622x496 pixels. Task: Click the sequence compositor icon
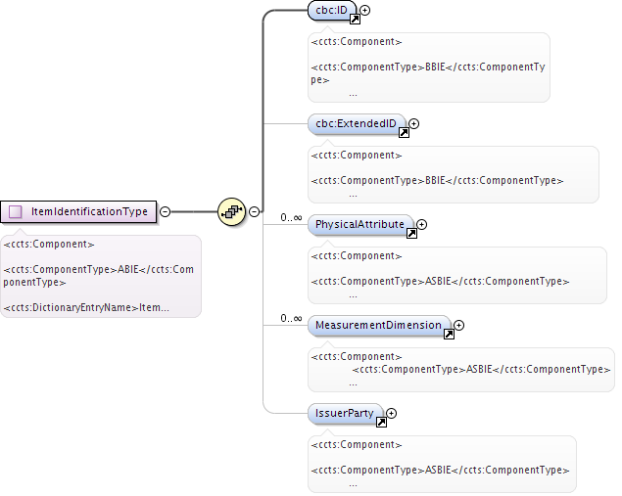click(x=231, y=210)
